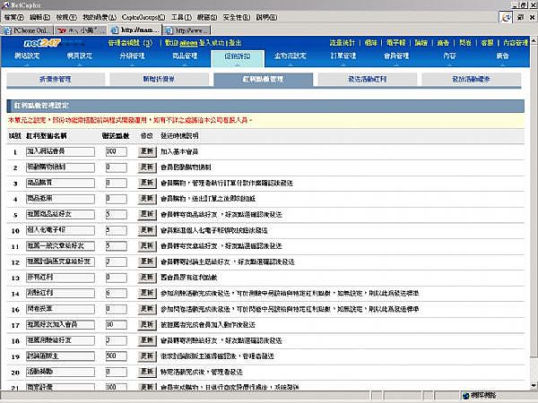Open the 檔案(F) menu

point(13,16)
